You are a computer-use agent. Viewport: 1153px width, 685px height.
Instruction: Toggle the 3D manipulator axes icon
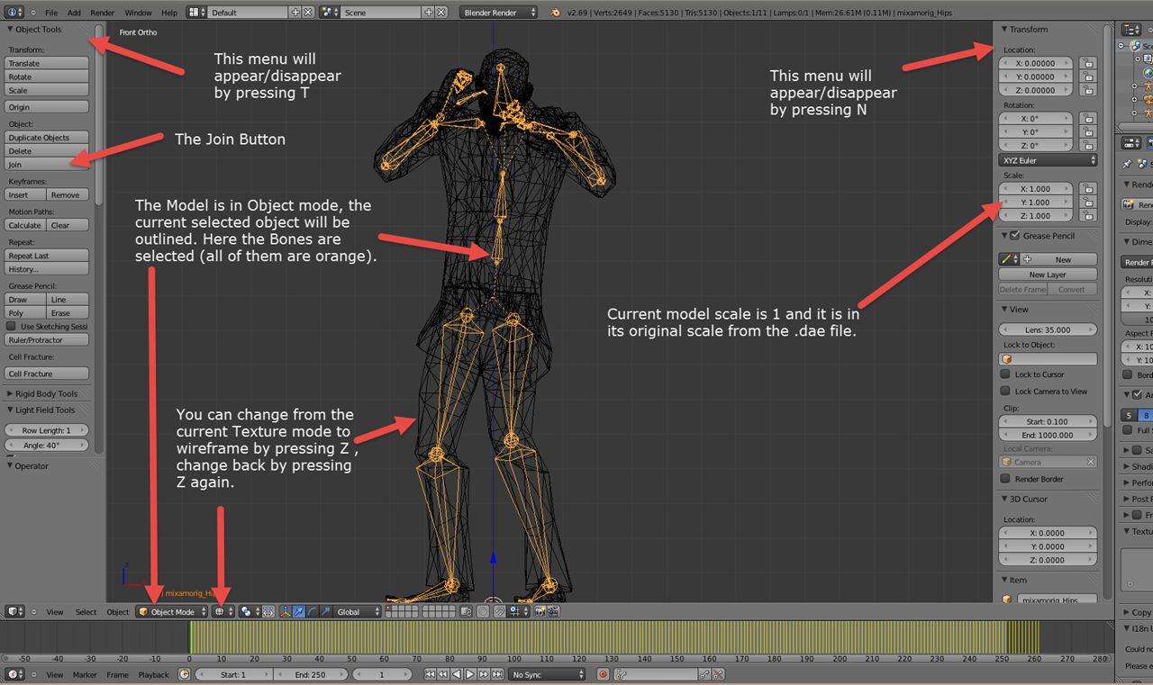(x=286, y=611)
